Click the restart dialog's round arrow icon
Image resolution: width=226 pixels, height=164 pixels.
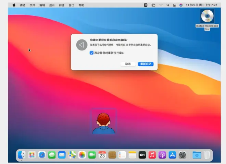click(x=82, y=45)
